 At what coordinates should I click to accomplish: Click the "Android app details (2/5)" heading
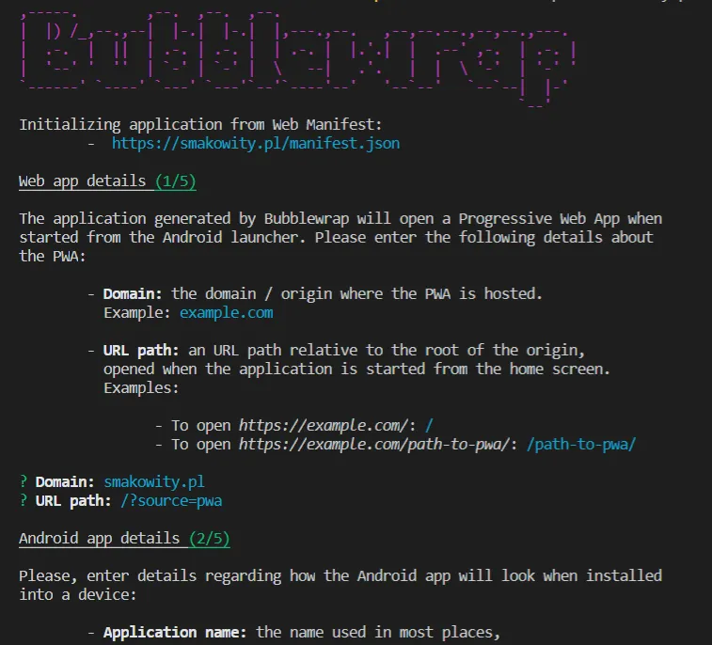[124, 539]
